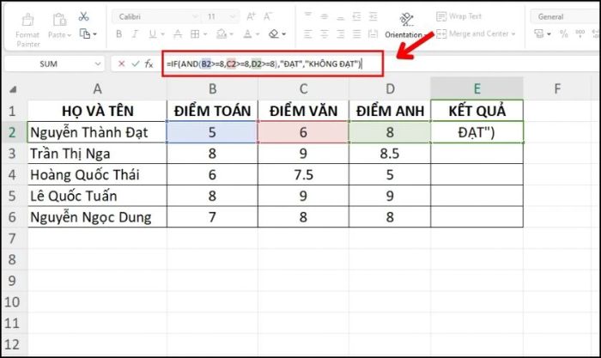Apply strikethrough to the text
Screen dimensions: 601x358
click(x=178, y=34)
